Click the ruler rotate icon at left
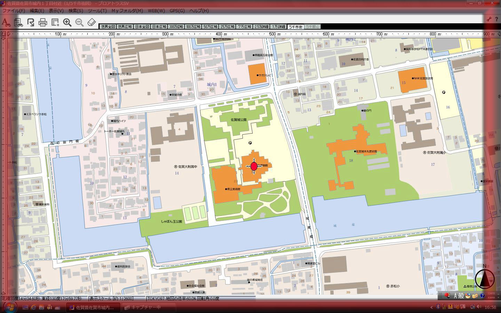501x313 pixels. pos(3,34)
